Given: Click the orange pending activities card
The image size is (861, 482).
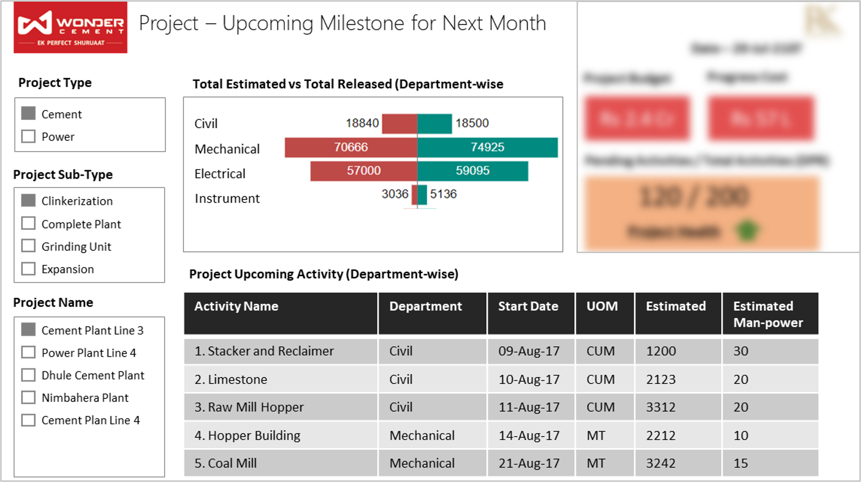Looking at the screenshot, I should click(x=702, y=213).
